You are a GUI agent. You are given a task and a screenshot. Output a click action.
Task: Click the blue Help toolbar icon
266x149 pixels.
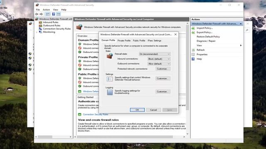point(54,14)
